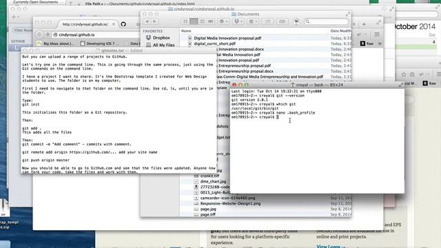Open the Dropbox toolbar dropdown in Finder
Image resolution: width=441 pixels, height=248 pixels.
[238, 21]
